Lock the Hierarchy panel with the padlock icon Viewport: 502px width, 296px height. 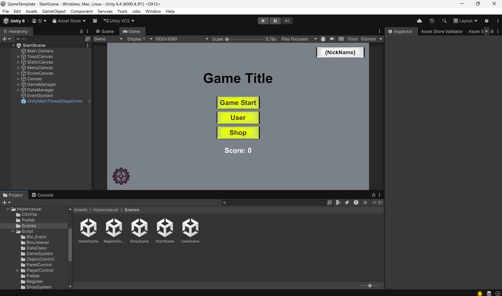[x=81, y=31]
